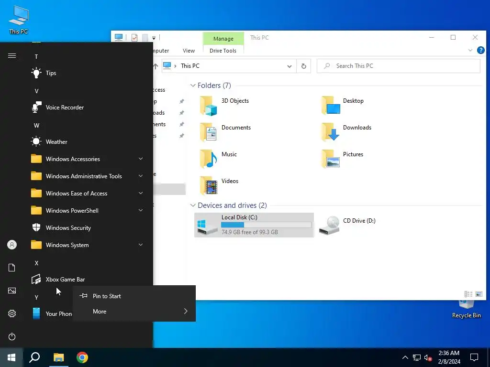This screenshot has width=490, height=367.
Task: Open the Videos folder
Action: point(219,186)
